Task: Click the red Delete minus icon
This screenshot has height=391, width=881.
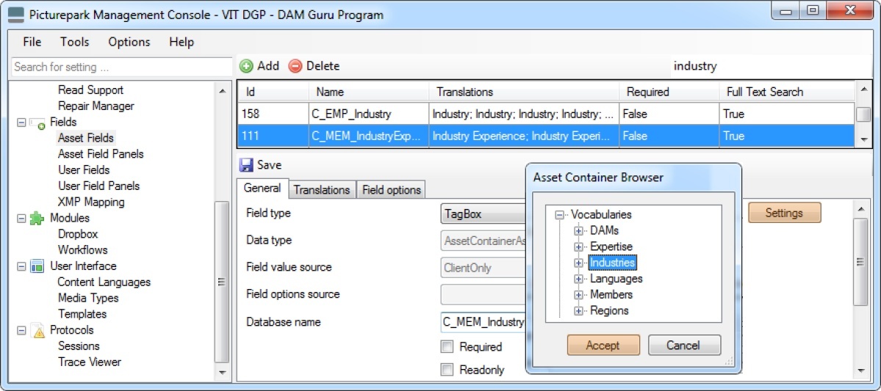Action: 295,66
